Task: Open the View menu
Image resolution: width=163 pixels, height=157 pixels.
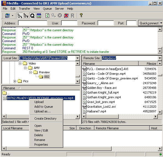Action: point(36,9)
